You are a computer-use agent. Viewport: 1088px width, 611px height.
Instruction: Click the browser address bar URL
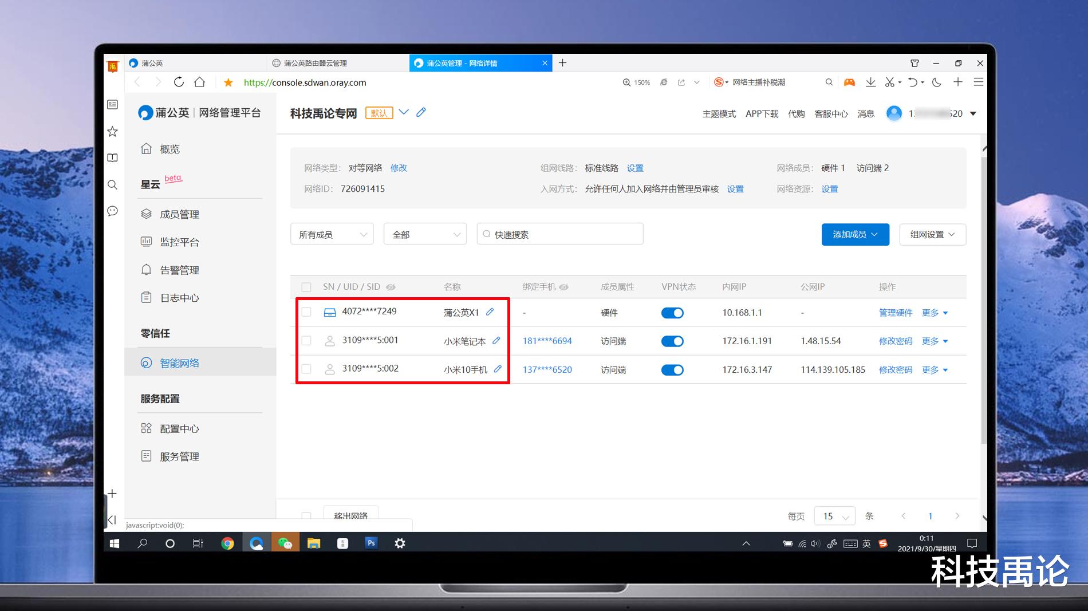click(305, 82)
